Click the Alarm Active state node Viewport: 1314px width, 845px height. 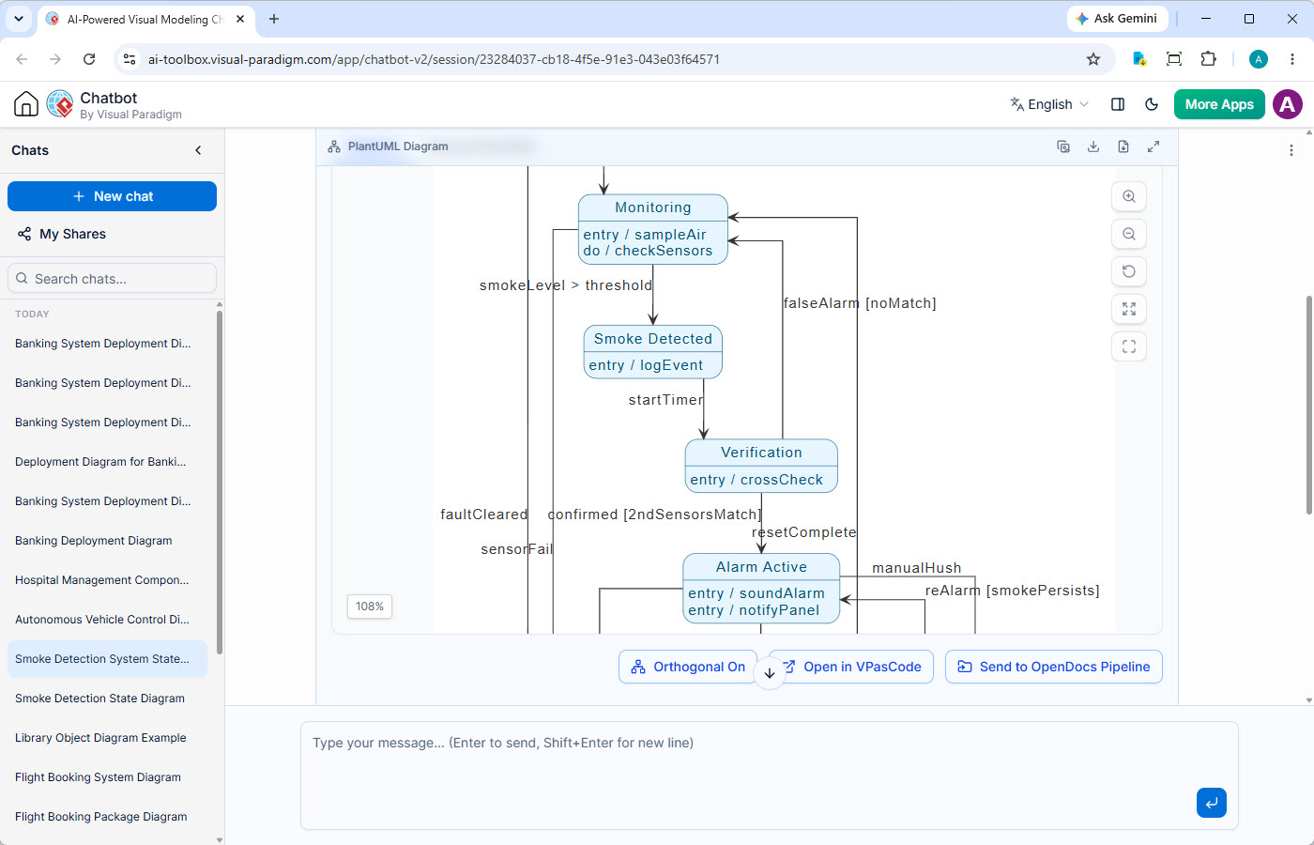click(761, 588)
